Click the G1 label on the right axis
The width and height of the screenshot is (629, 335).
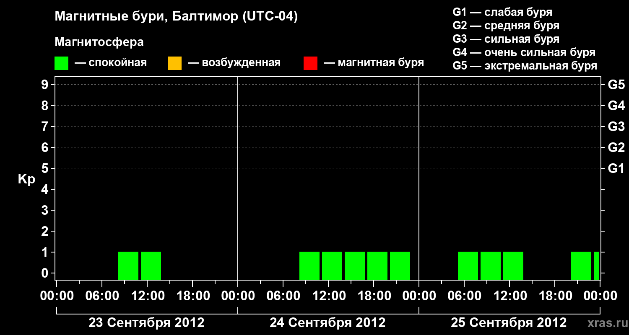[x=616, y=168]
